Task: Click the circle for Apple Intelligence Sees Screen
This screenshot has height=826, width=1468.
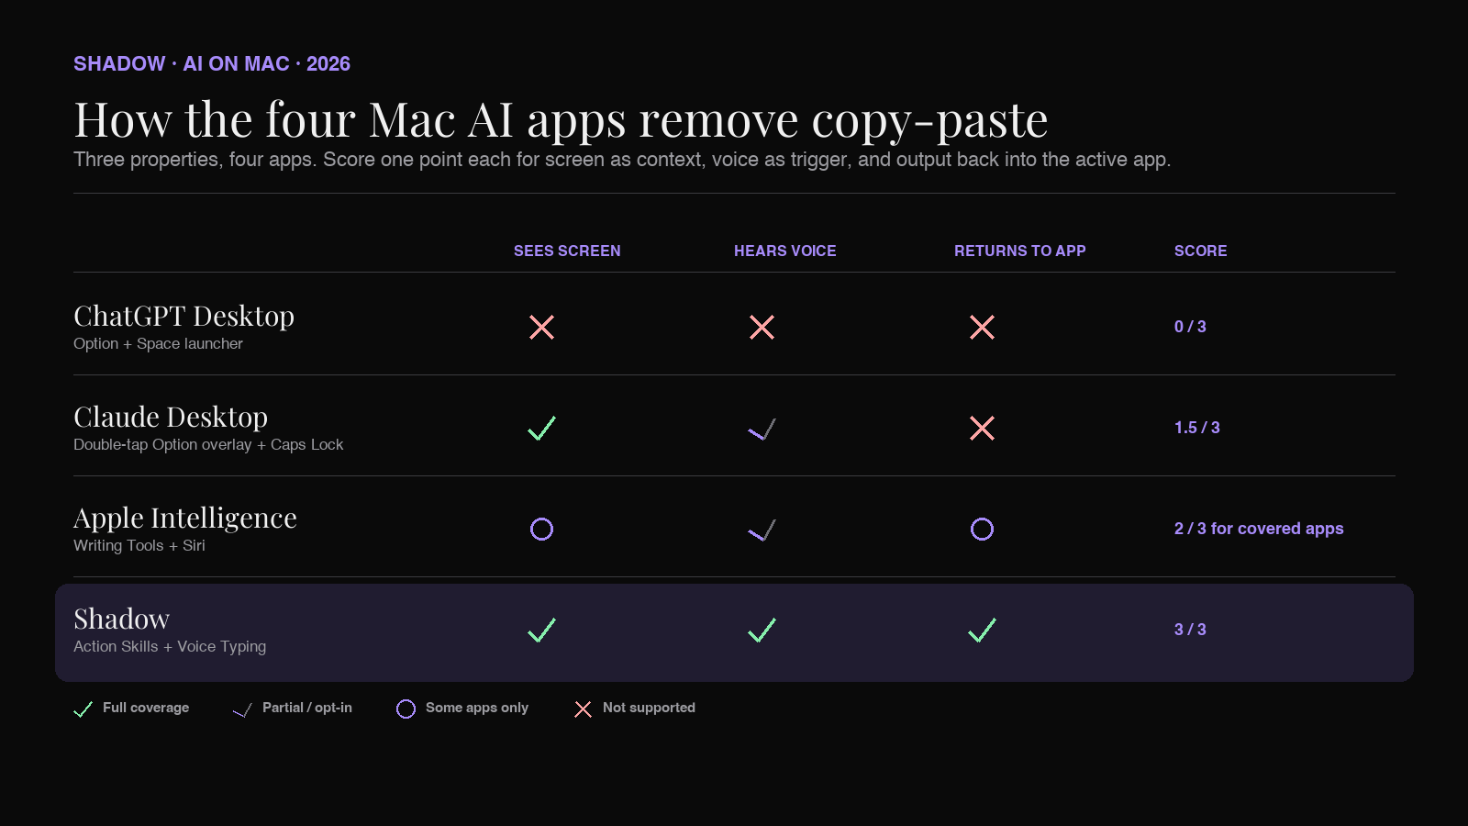Action: pyautogui.click(x=541, y=530)
